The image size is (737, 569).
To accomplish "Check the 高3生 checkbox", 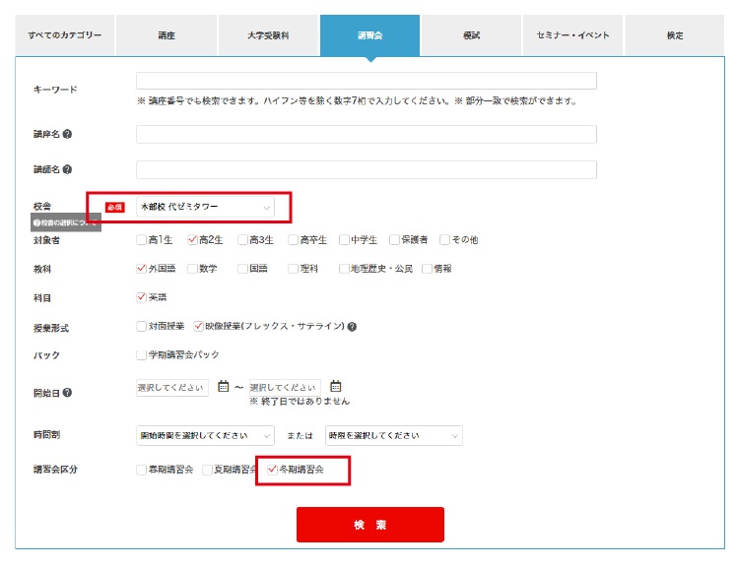I will click(243, 239).
